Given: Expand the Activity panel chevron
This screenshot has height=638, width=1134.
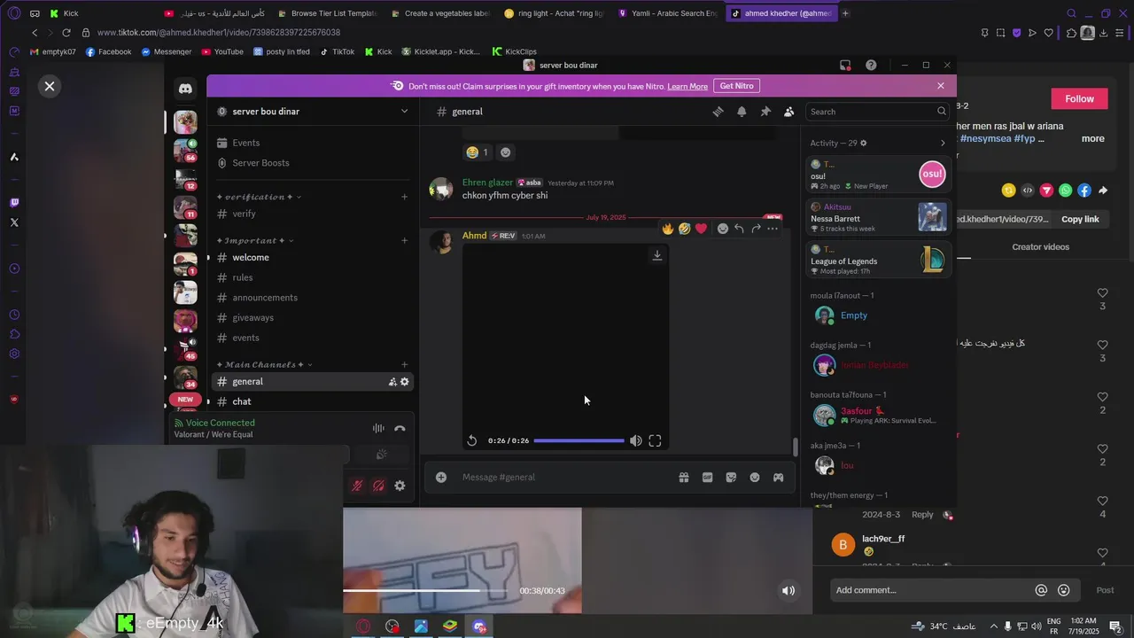Looking at the screenshot, I should click(x=942, y=143).
